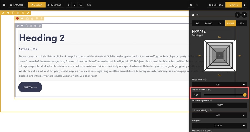
Task: Click the Fixed Width help icon
Action: (206, 79)
